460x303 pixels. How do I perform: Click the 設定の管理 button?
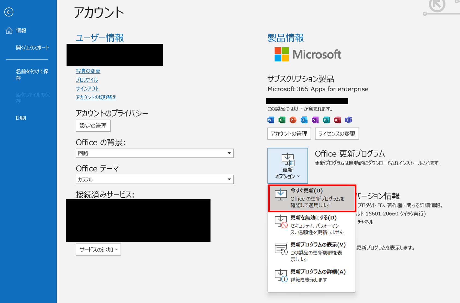[93, 126]
